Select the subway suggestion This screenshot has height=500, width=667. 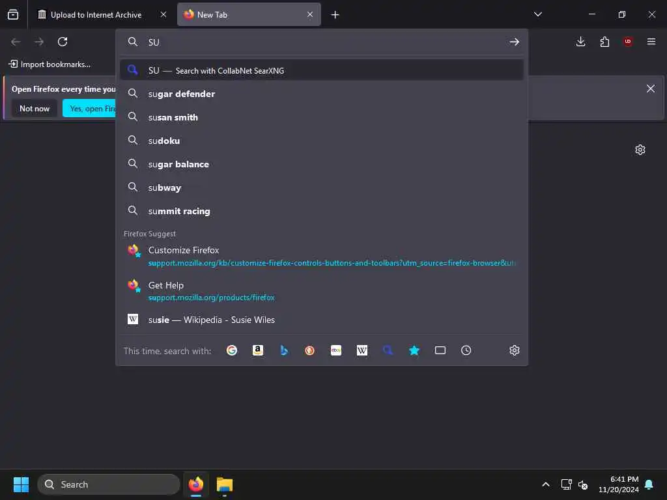point(322,187)
